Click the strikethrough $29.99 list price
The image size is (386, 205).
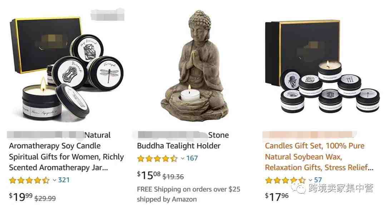tap(45, 198)
